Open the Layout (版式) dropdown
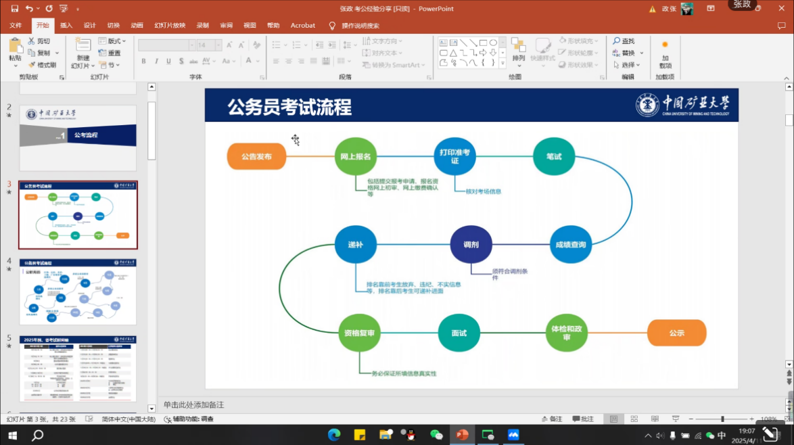 tap(112, 41)
